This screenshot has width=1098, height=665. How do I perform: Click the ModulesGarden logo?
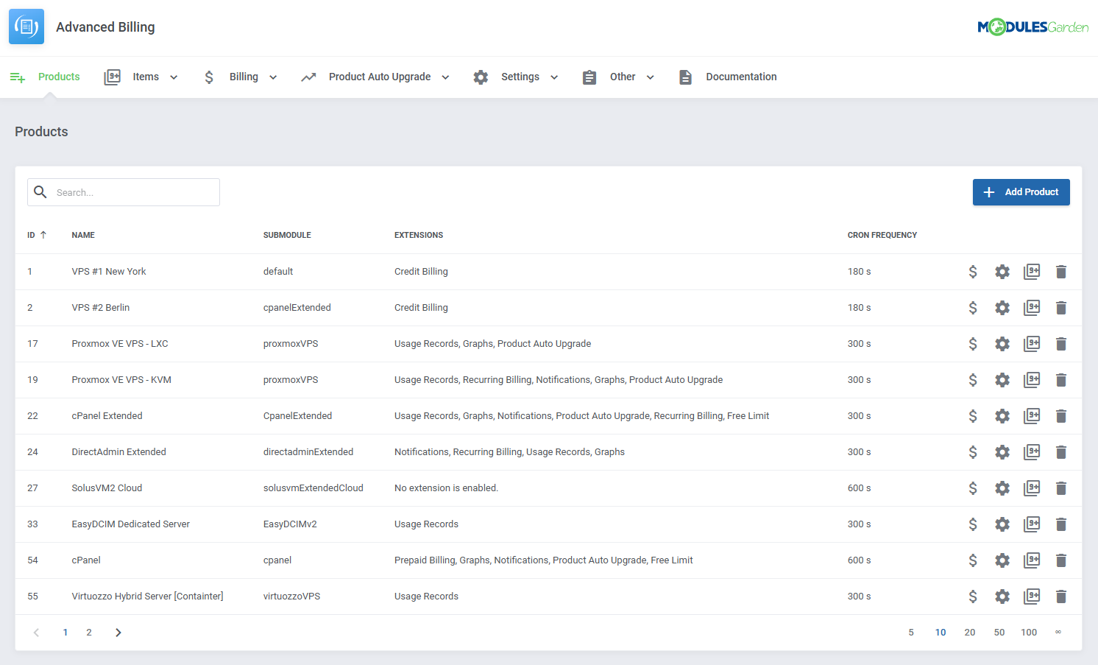1033,27
